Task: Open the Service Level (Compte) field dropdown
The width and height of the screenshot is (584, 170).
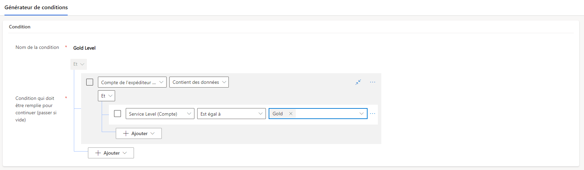Action: 160,114
